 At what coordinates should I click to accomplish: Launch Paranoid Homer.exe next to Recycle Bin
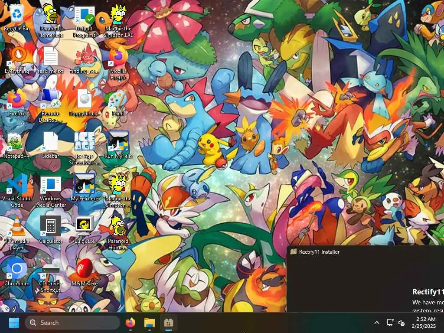[x=50, y=20]
